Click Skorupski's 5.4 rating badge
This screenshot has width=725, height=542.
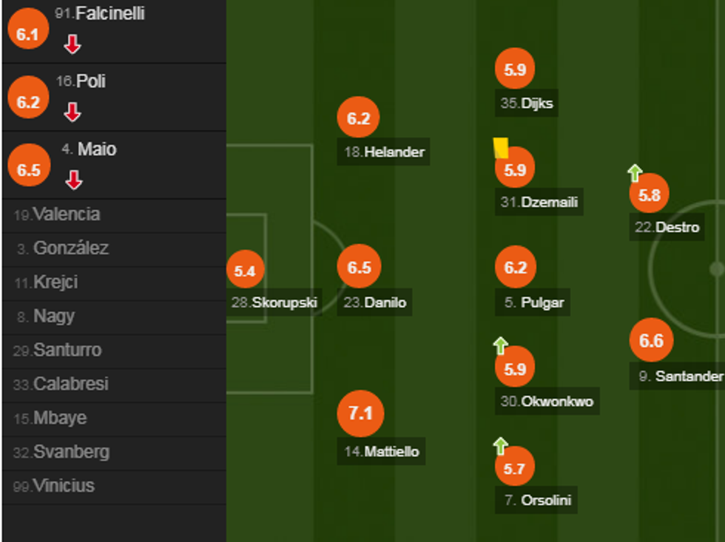coord(244,271)
